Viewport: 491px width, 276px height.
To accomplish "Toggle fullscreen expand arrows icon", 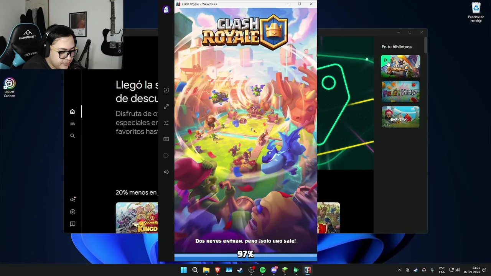I will point(166,107).
